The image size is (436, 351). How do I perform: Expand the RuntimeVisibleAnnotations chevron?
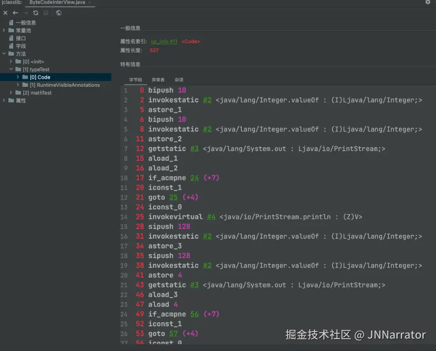(x=18, y=85)
